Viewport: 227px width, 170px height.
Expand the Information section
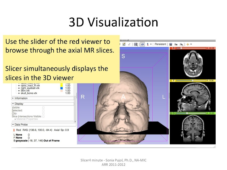[x=43, y=98]
